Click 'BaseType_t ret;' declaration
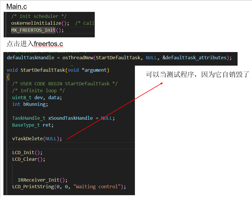Viewport: 252px width, 198px height. coord(33,125)
